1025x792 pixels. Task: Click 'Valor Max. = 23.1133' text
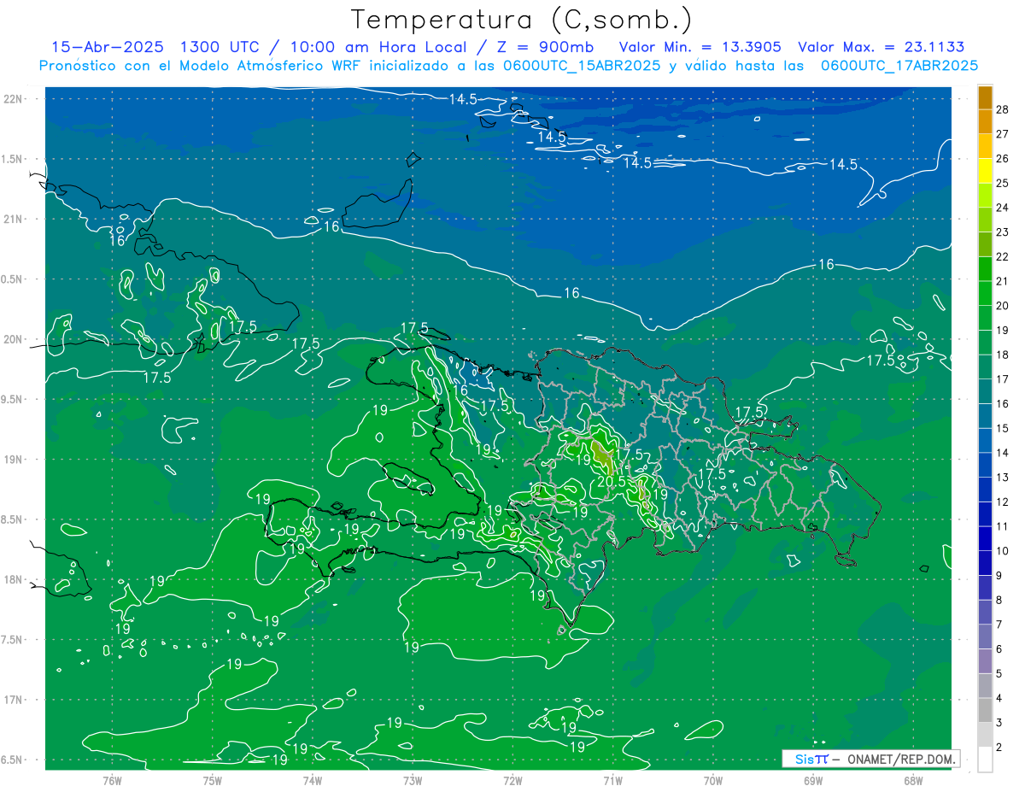click(881, 47)
